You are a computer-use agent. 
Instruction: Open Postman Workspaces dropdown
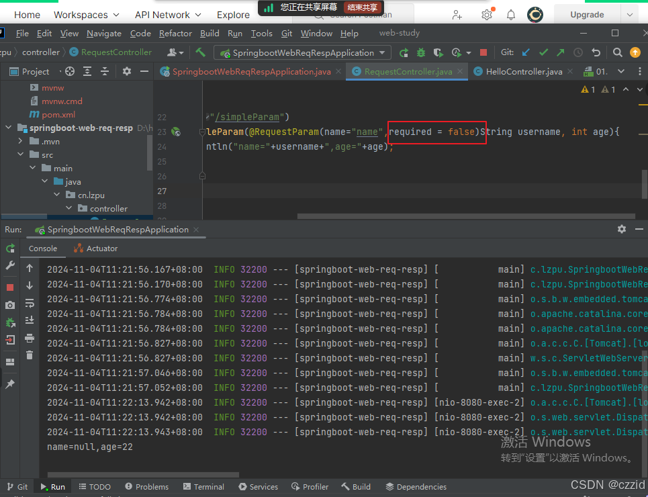[87, 15]
